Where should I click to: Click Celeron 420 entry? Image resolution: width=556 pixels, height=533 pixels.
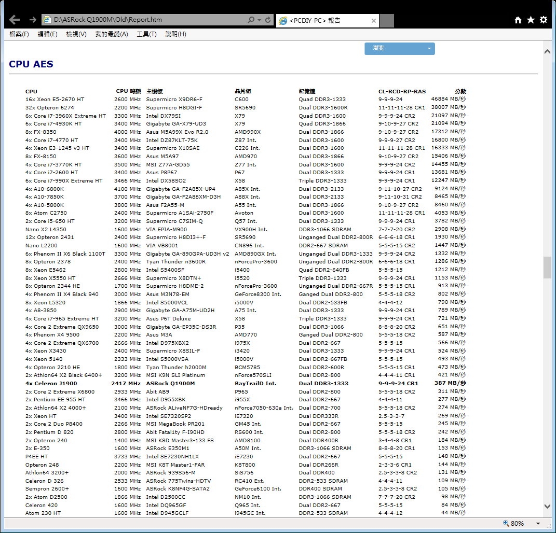[x=42, y=506]
